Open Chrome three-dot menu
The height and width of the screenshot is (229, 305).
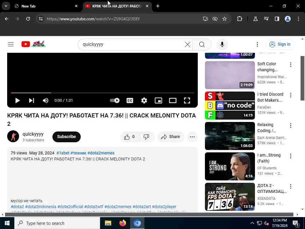(x=298, y=19)
